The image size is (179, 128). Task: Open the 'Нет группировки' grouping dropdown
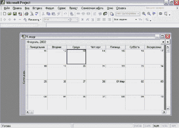138,14
